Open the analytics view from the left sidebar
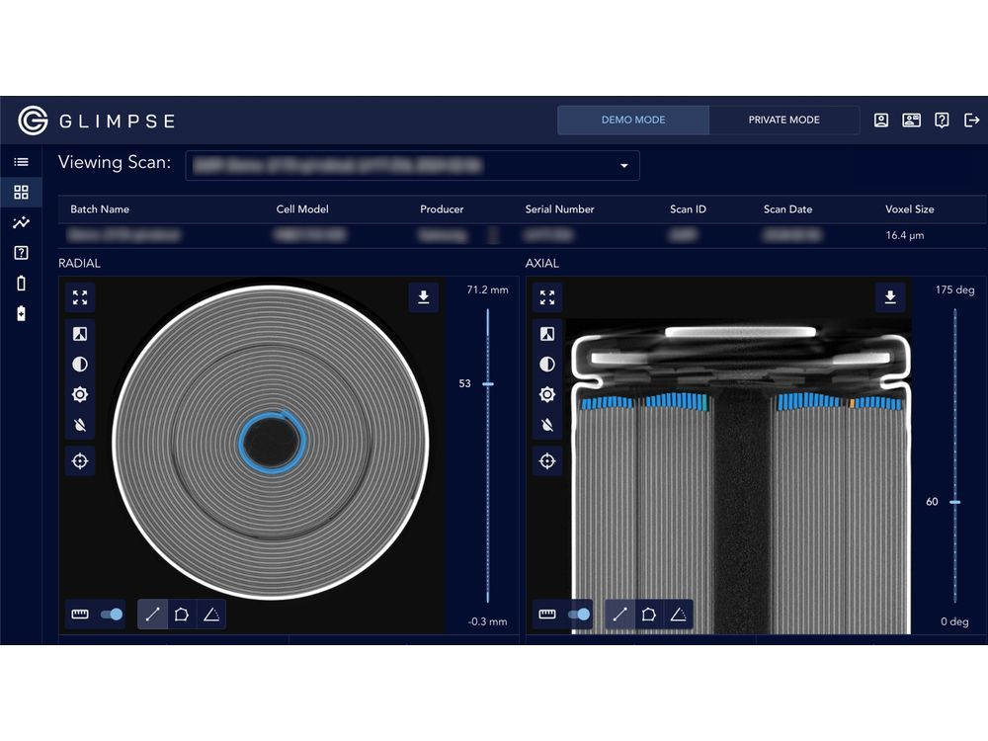Screen dimensions: 988x741 point(21,222)
